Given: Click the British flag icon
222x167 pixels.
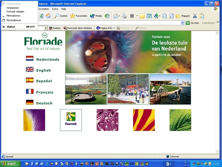Looking at the screenshot, I should pyautogui.click(x=30, y=69).
